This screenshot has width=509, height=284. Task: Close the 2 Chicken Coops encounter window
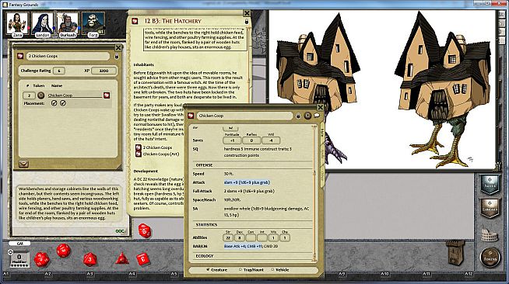coord(118,48)
